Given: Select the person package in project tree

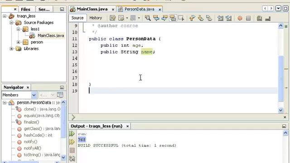Looking at the screenshot, I should pos(37,42).
